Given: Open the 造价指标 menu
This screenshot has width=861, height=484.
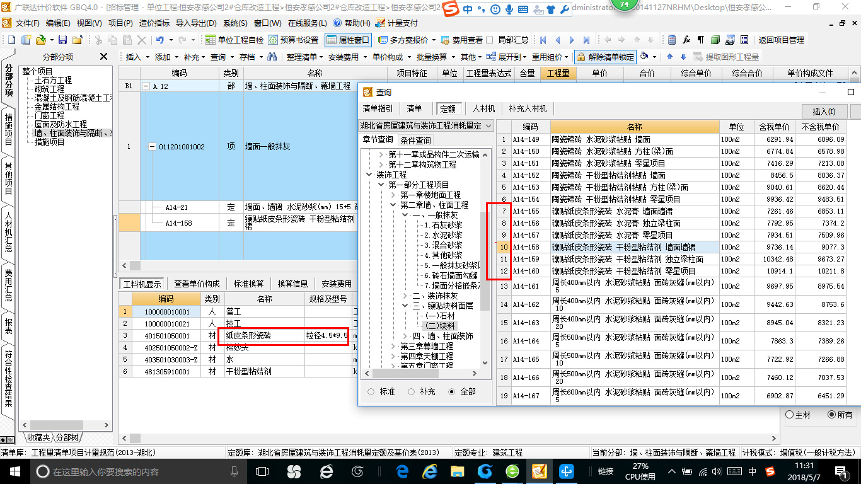Looking at the screenshot, I should click(x=154, y=23).
